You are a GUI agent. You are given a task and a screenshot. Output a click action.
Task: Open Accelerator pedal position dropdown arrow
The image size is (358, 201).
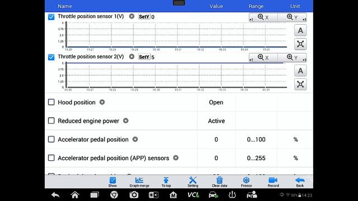135,139
